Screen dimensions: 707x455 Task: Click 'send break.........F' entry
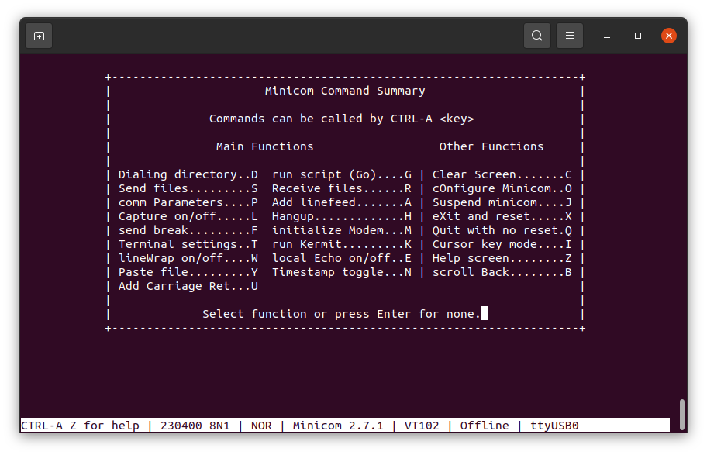[x=188, y=230]
